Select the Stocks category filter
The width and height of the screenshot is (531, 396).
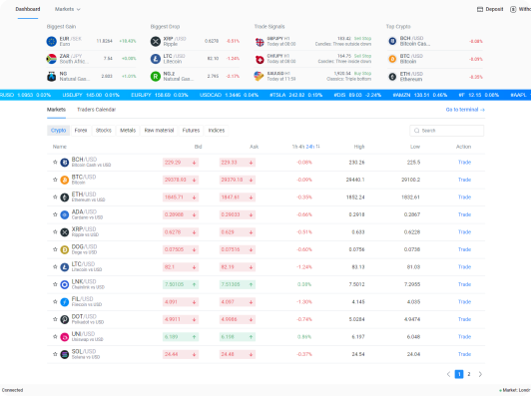[103, 131]
